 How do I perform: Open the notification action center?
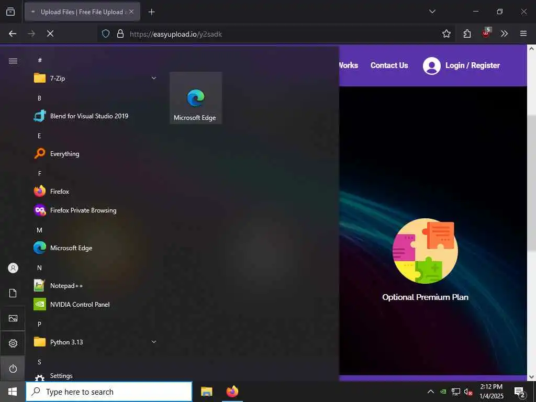(520, 392)
